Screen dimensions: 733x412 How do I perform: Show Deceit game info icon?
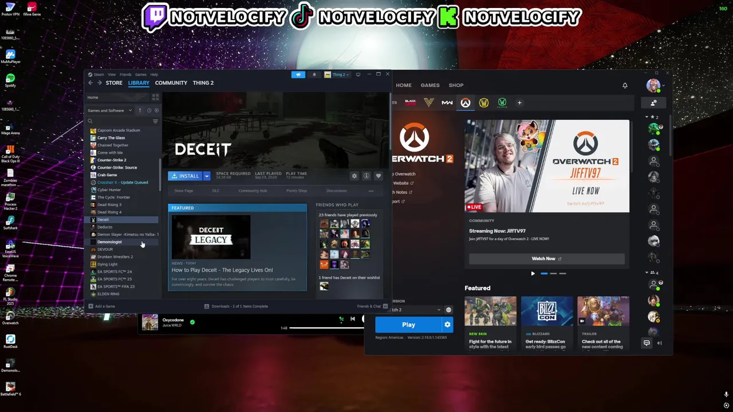366,176
